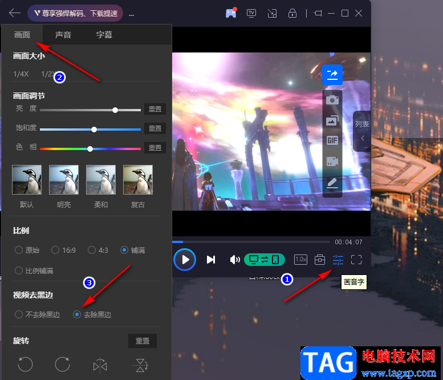Apply the 默认 filter thumbnail
Screen dimensions: 443x380
[x=27, y=180]
